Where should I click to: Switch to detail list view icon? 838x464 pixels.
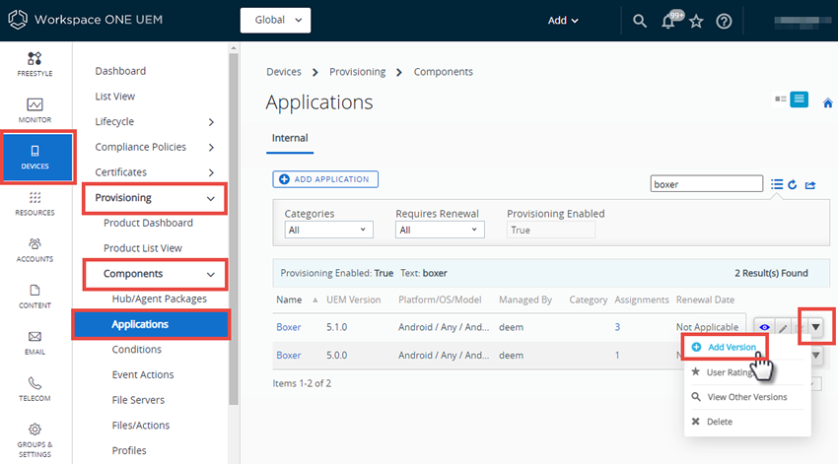[x=799, y=99]
